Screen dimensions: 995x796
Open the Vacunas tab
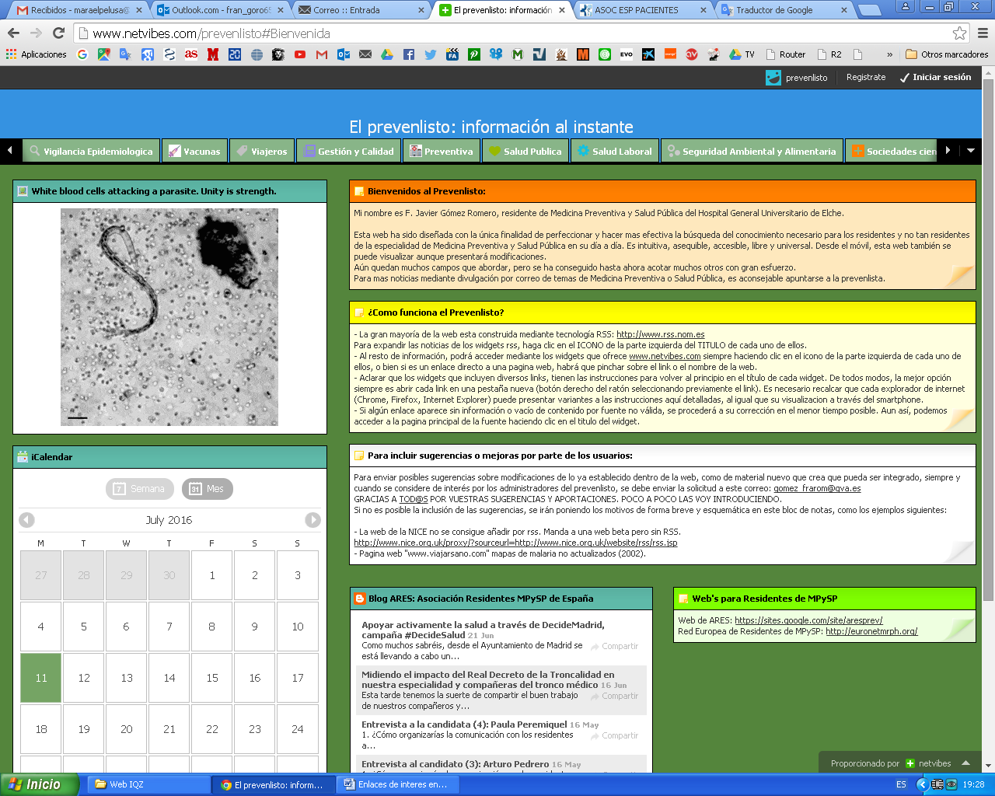tap(194, 151)
